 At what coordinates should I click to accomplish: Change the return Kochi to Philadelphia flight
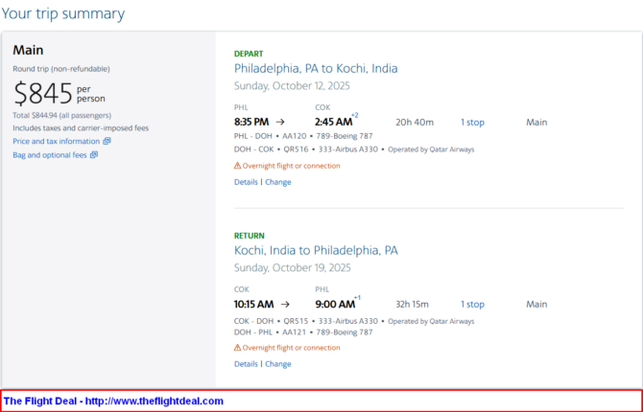(278, 364)
